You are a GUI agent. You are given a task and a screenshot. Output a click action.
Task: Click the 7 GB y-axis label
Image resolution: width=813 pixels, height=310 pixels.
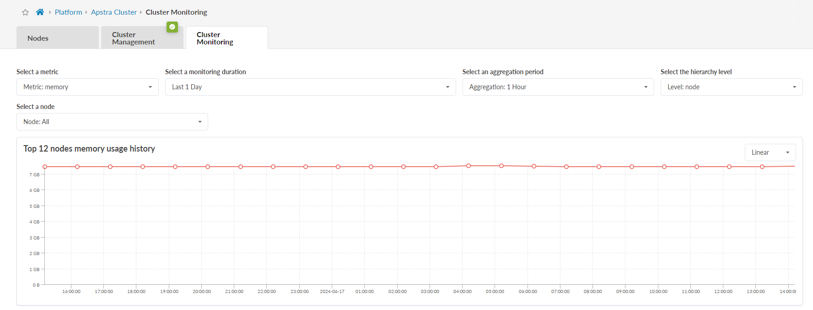tap(34, 174)
